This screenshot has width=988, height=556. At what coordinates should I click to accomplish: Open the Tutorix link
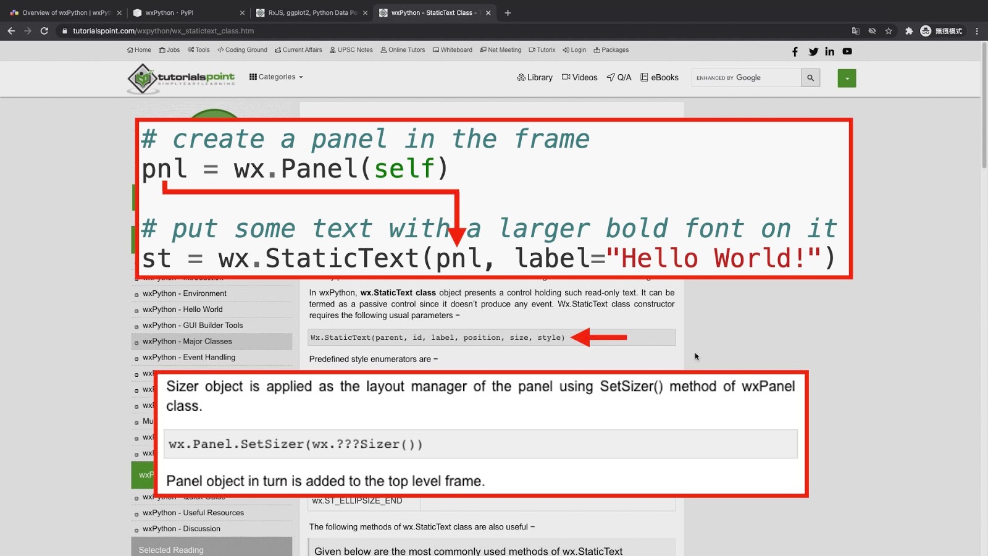[542, 50]
